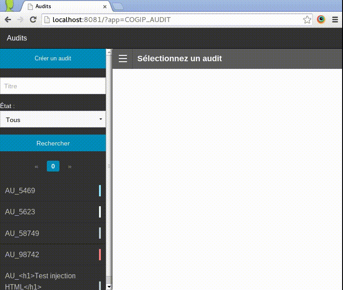This screenshot has width=343, height=290.
Task: Open a new browser tab
Action: coord(118,7)
